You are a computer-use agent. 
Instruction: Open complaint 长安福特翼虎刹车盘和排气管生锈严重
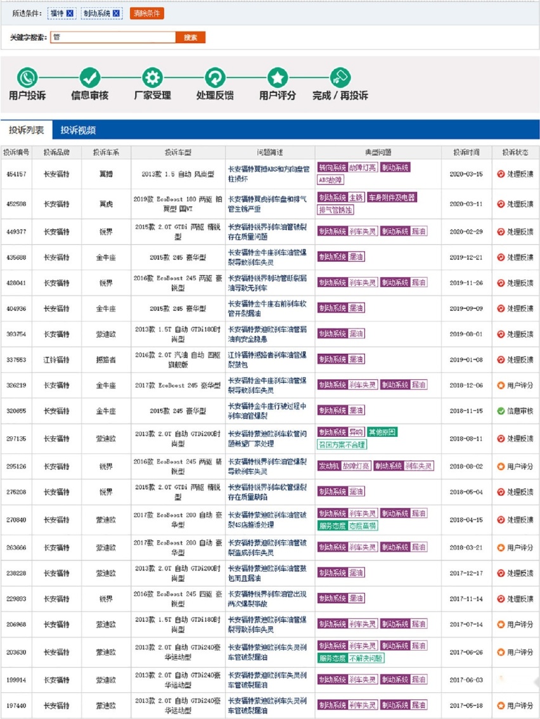point(267,204)
